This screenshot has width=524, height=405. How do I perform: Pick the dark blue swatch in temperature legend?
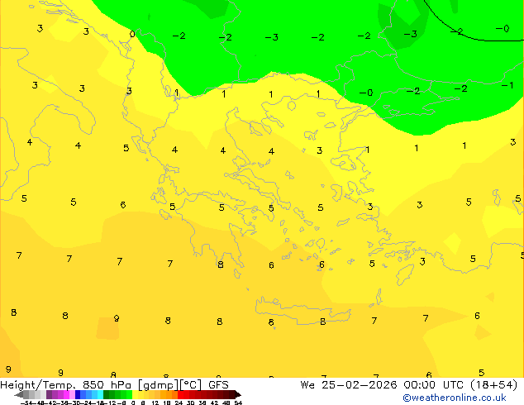(x=78, y=394)
